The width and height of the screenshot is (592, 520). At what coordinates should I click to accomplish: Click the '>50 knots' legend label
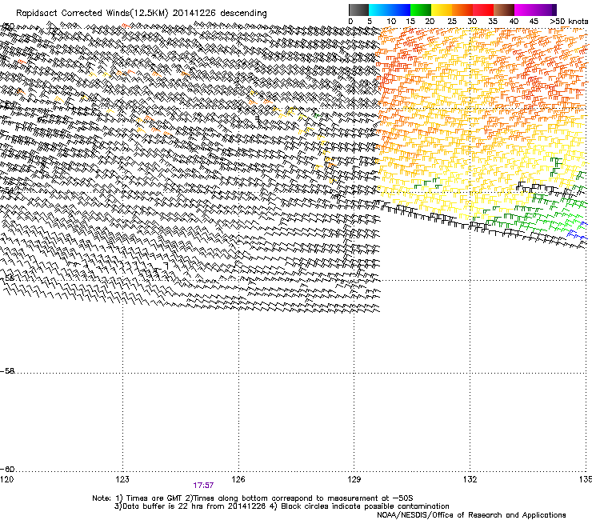tap(569, 21)
